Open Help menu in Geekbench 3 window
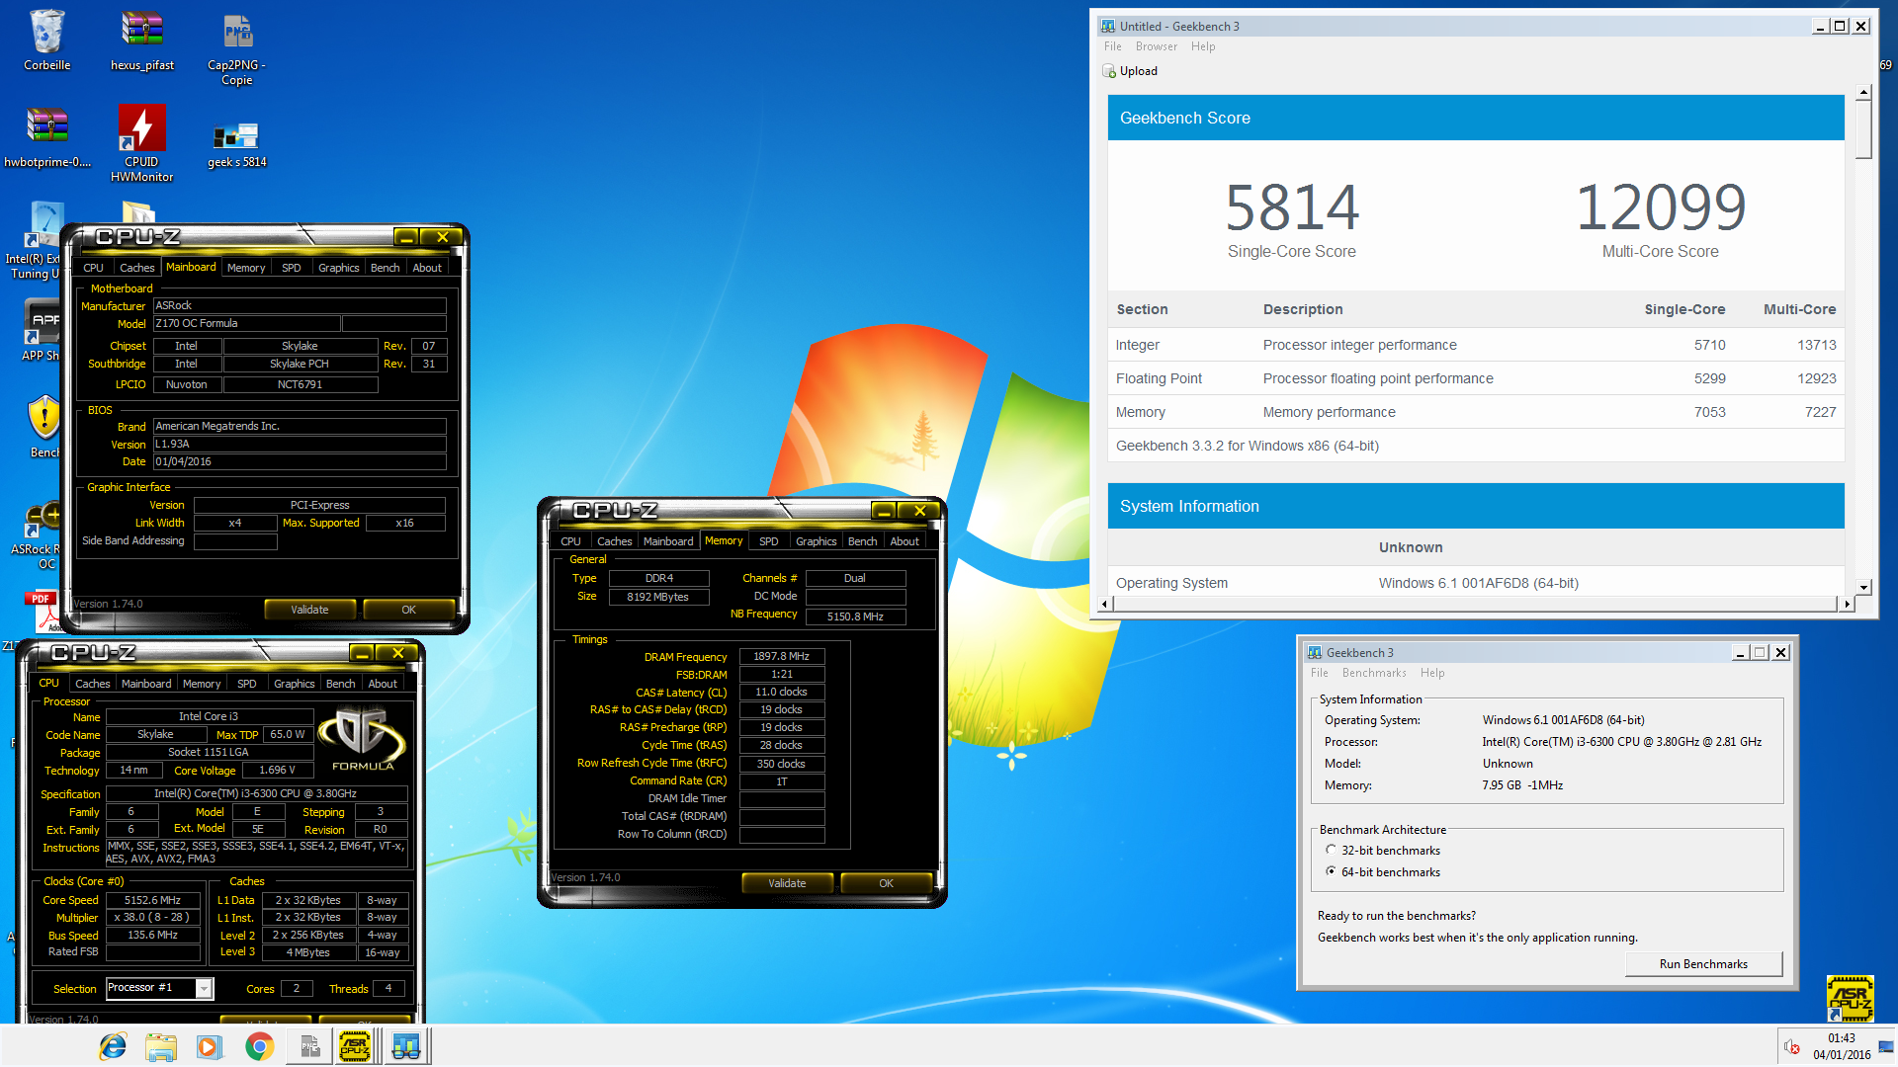Viewport: 1898px width, 1067px height. tap(1432, 673)
